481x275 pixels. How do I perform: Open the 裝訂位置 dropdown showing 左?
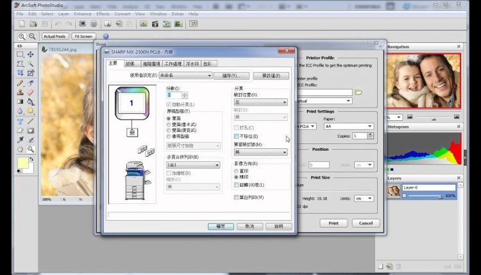261,102
